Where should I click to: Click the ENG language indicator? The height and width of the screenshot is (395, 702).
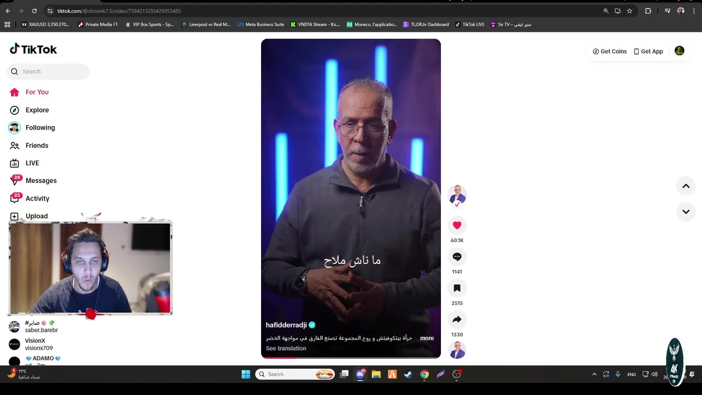pyautogui.click(x=632, y=374)
